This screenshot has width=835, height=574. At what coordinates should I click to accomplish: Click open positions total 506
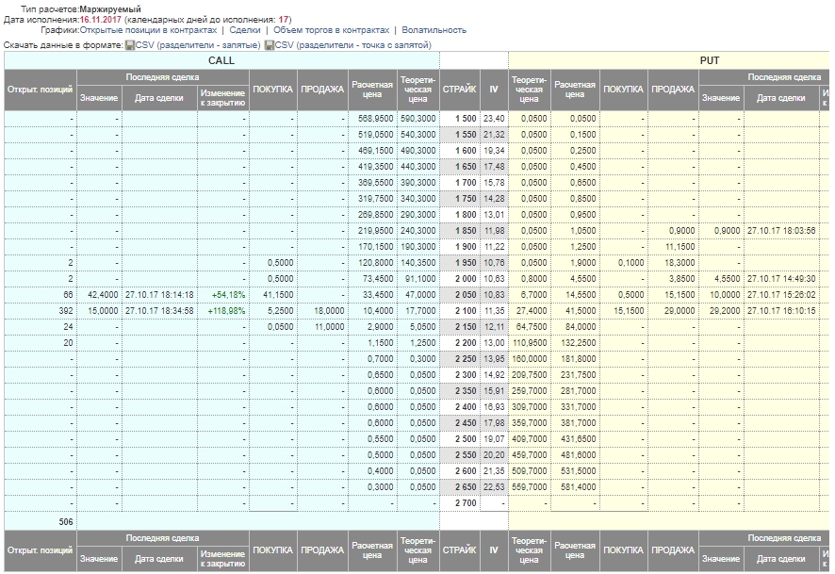(66, 522)
